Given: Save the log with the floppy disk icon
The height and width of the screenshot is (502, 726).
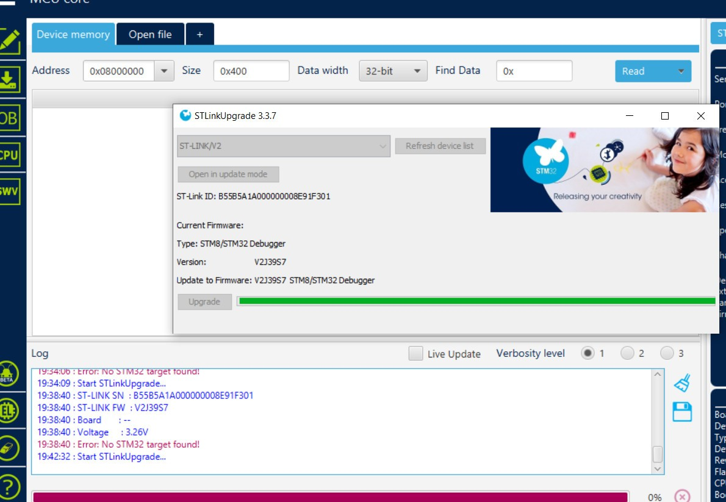Looking at the screenshot, I should [x=681, y=412].
